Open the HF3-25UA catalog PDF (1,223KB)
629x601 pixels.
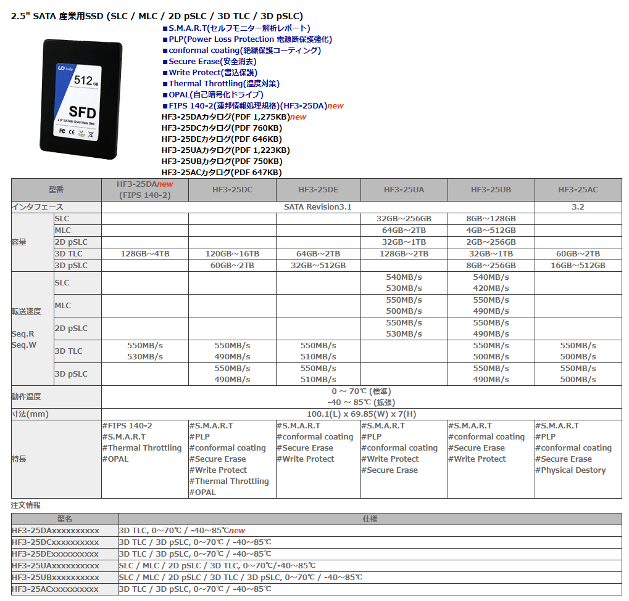pyautogui.click(x=225, y=150)
